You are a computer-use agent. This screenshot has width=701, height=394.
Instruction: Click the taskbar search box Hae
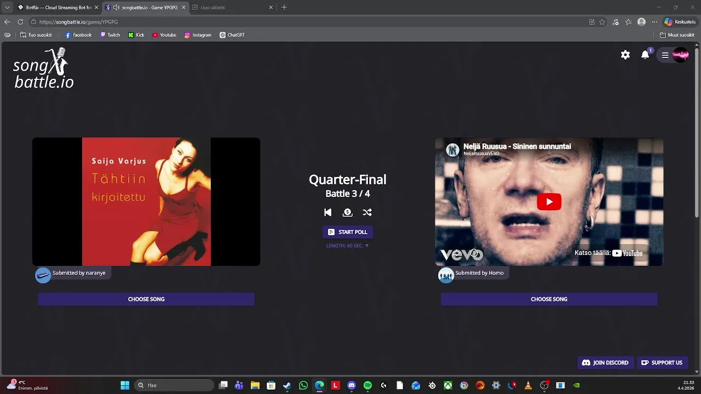tap(174, 385)
